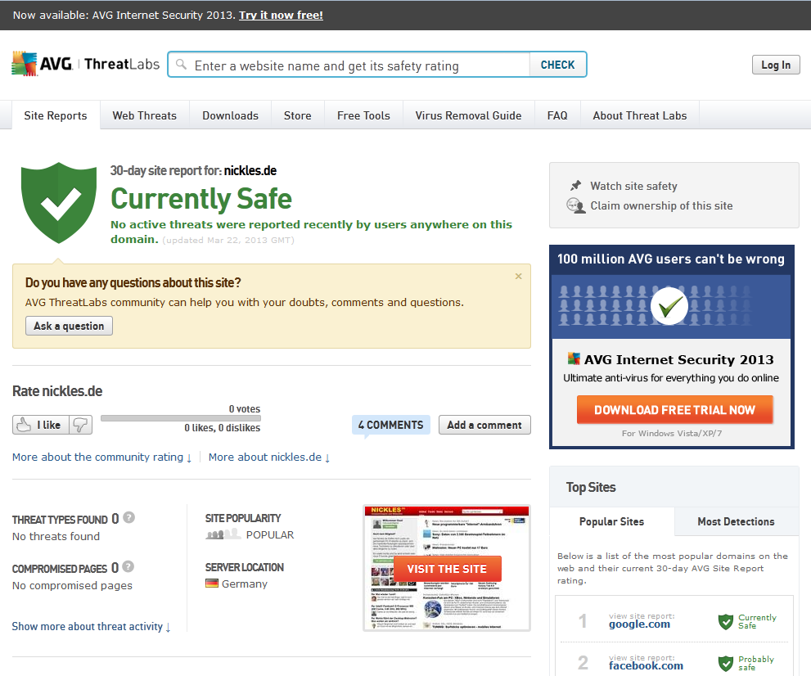Click the Try it now free link

pyautogui.click(x=281, y=15)
